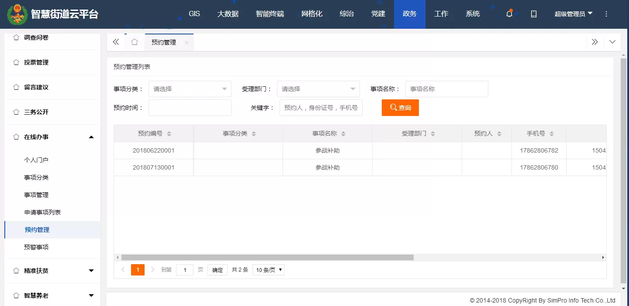Open the 受理部门 filter dropdown
Viewport: 629px width, 306px height.
(318, 89)
